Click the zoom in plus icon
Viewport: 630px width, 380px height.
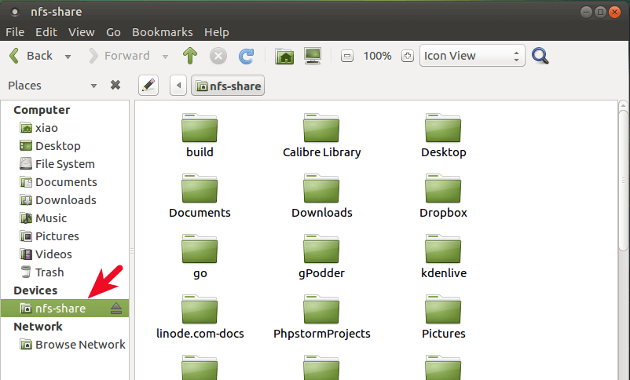[406, 56]
